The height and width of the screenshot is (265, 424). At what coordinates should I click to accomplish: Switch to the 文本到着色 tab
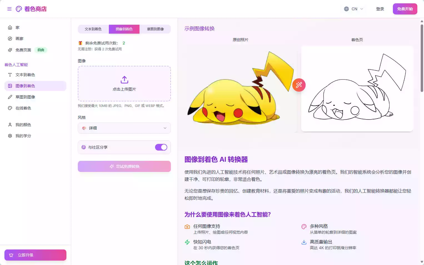click(x=93, y=29)
